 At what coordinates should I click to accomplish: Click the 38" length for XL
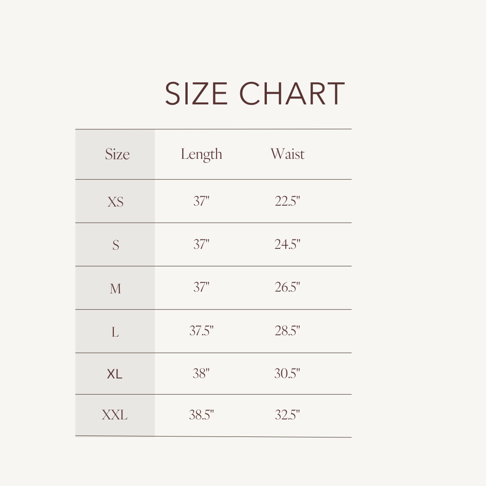click(201, 373)
